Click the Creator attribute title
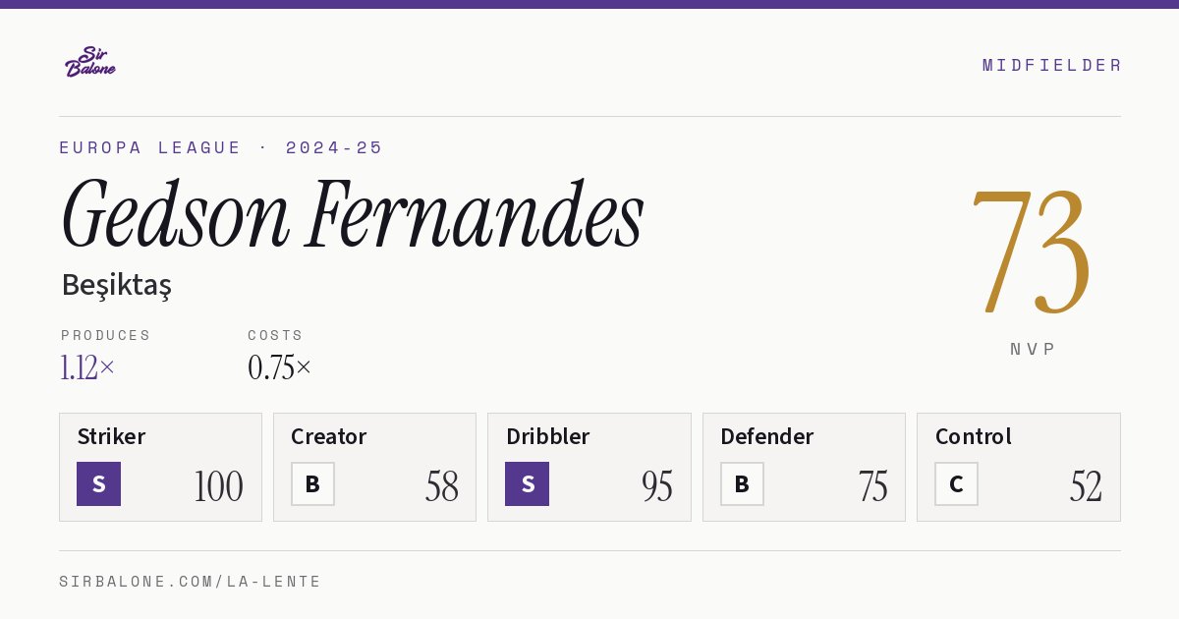Screen dimensions: 1179x619 coord(328,436)
